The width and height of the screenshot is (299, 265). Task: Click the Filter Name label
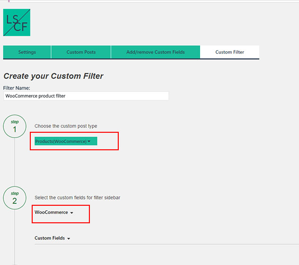17,88
